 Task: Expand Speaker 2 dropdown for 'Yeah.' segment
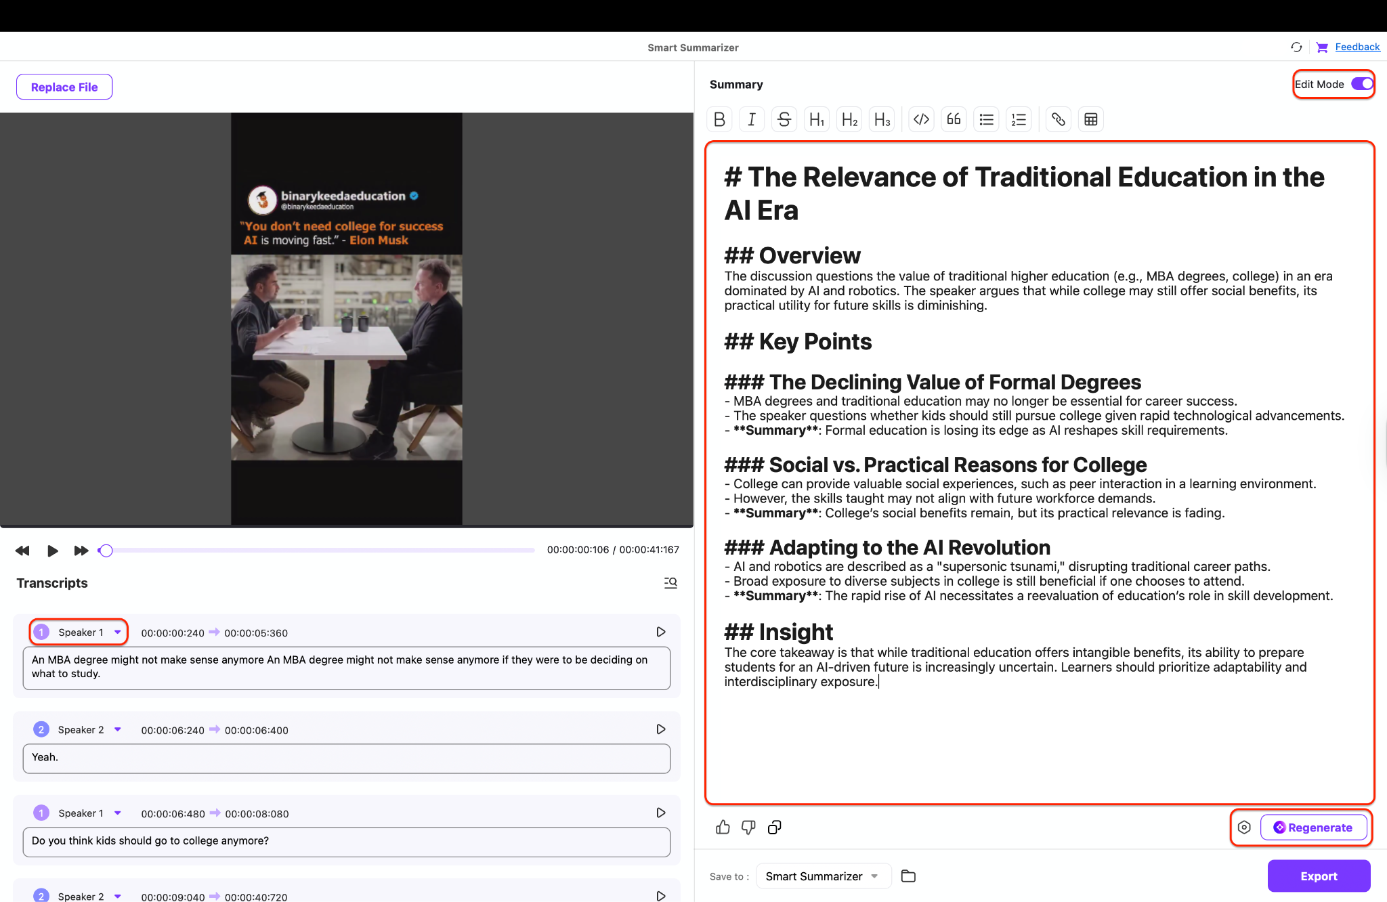[118, 729]
